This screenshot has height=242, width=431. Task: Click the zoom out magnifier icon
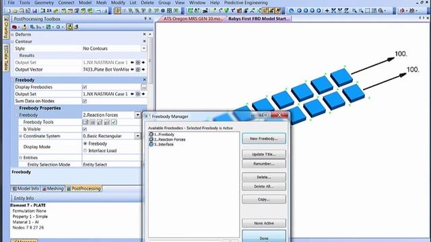coord(361,11)
